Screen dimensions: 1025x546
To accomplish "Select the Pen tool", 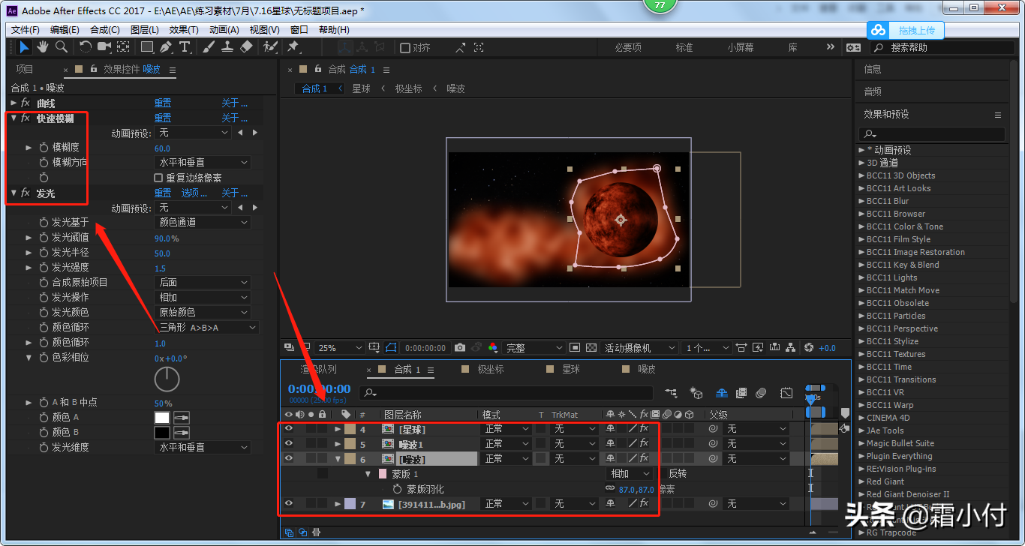I will click(x=165, y=47).
